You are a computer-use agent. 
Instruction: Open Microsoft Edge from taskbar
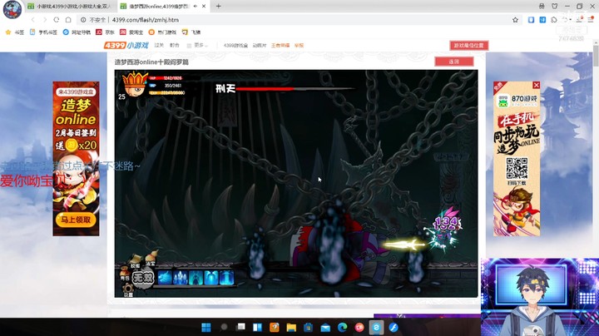tap(342, 327)
